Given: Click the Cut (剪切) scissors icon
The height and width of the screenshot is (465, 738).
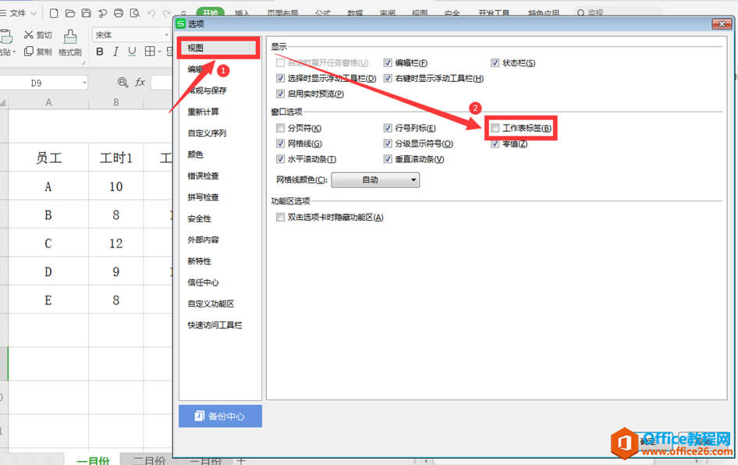Looking at the screenshot, I should click(29, 35).
